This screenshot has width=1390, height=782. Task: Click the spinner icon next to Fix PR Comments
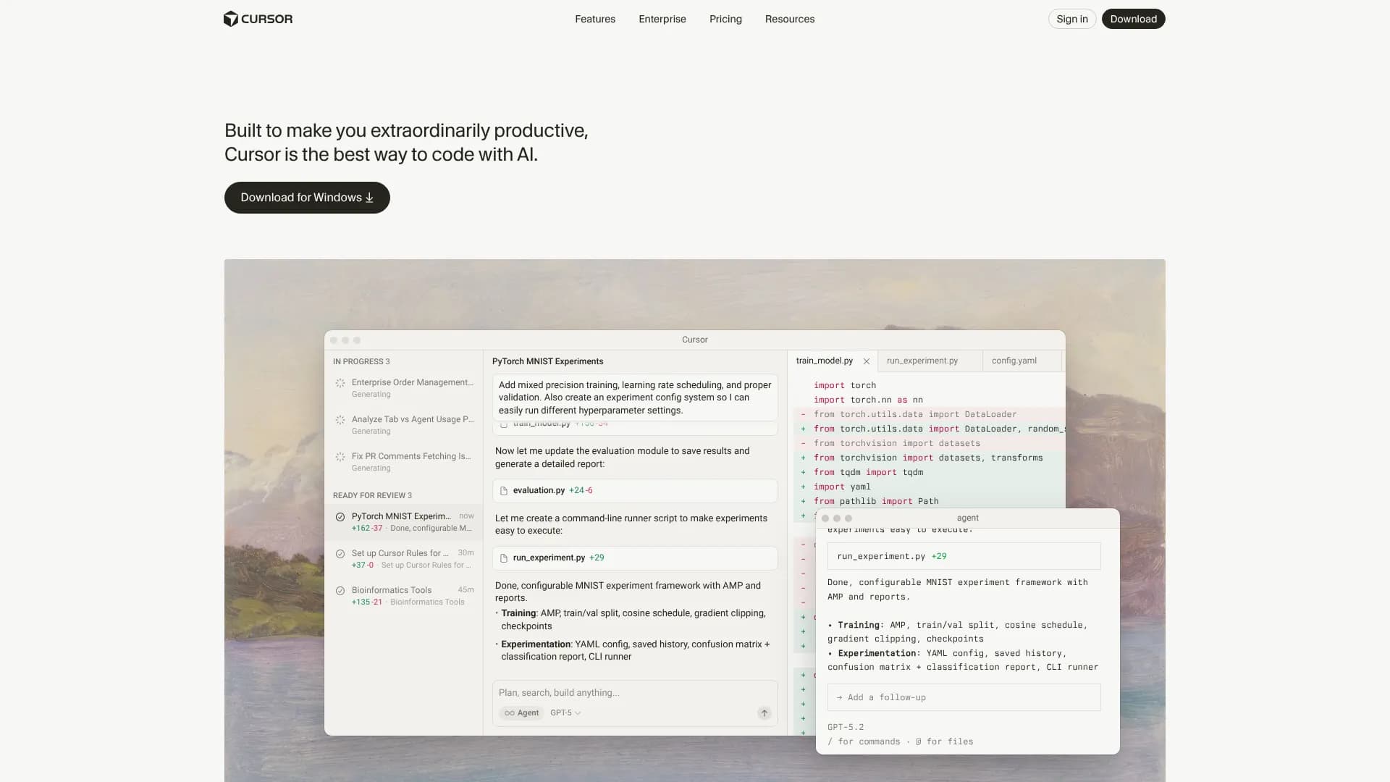pos(341,457)
